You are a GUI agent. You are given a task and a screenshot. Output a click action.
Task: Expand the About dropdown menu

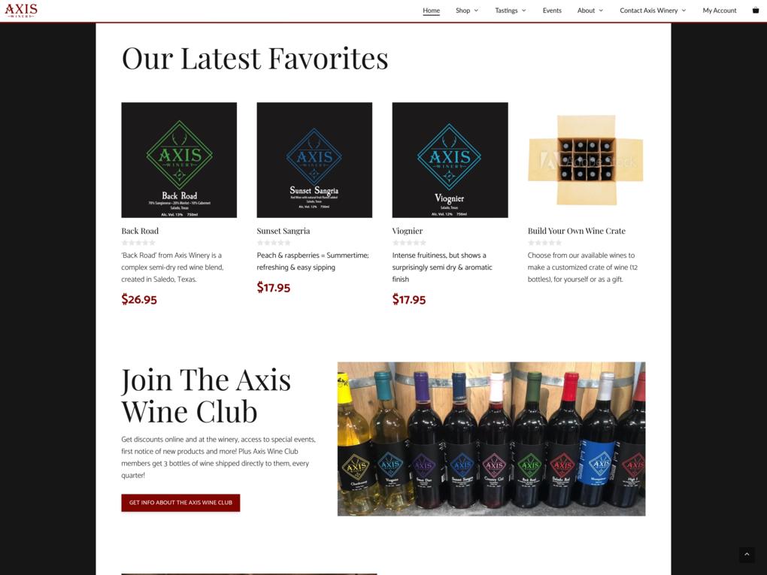pos(590,11)
